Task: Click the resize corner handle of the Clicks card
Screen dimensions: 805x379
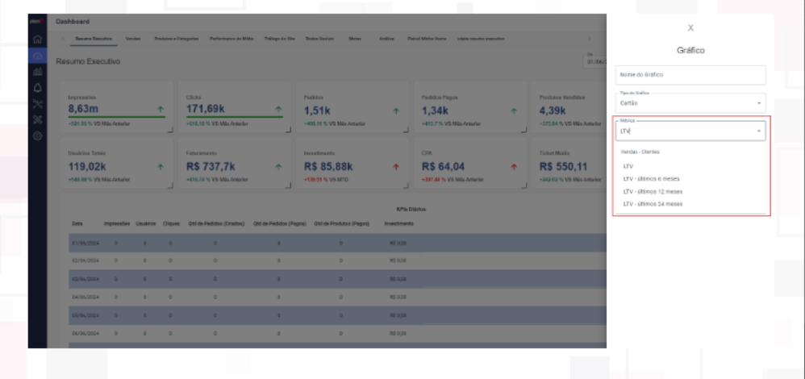Action: point(288,130)
